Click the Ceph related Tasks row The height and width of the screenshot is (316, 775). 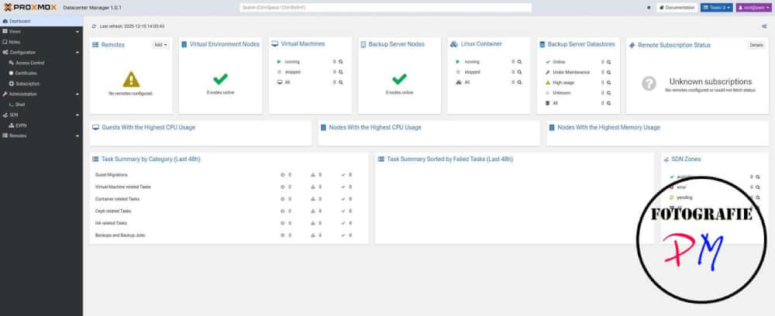[229, 211]
